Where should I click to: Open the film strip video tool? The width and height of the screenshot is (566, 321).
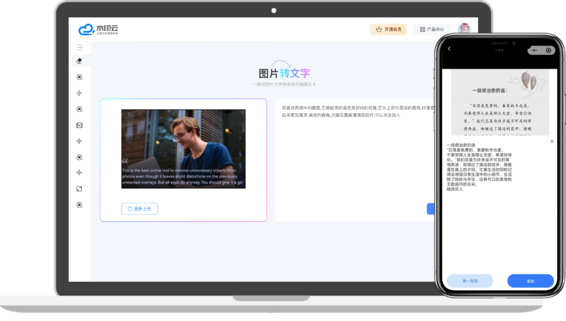pos(79,125)
